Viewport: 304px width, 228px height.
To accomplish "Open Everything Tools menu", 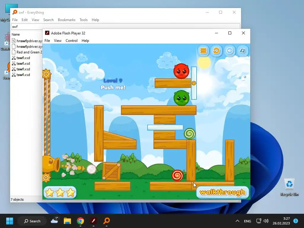I will coord(83,20).
